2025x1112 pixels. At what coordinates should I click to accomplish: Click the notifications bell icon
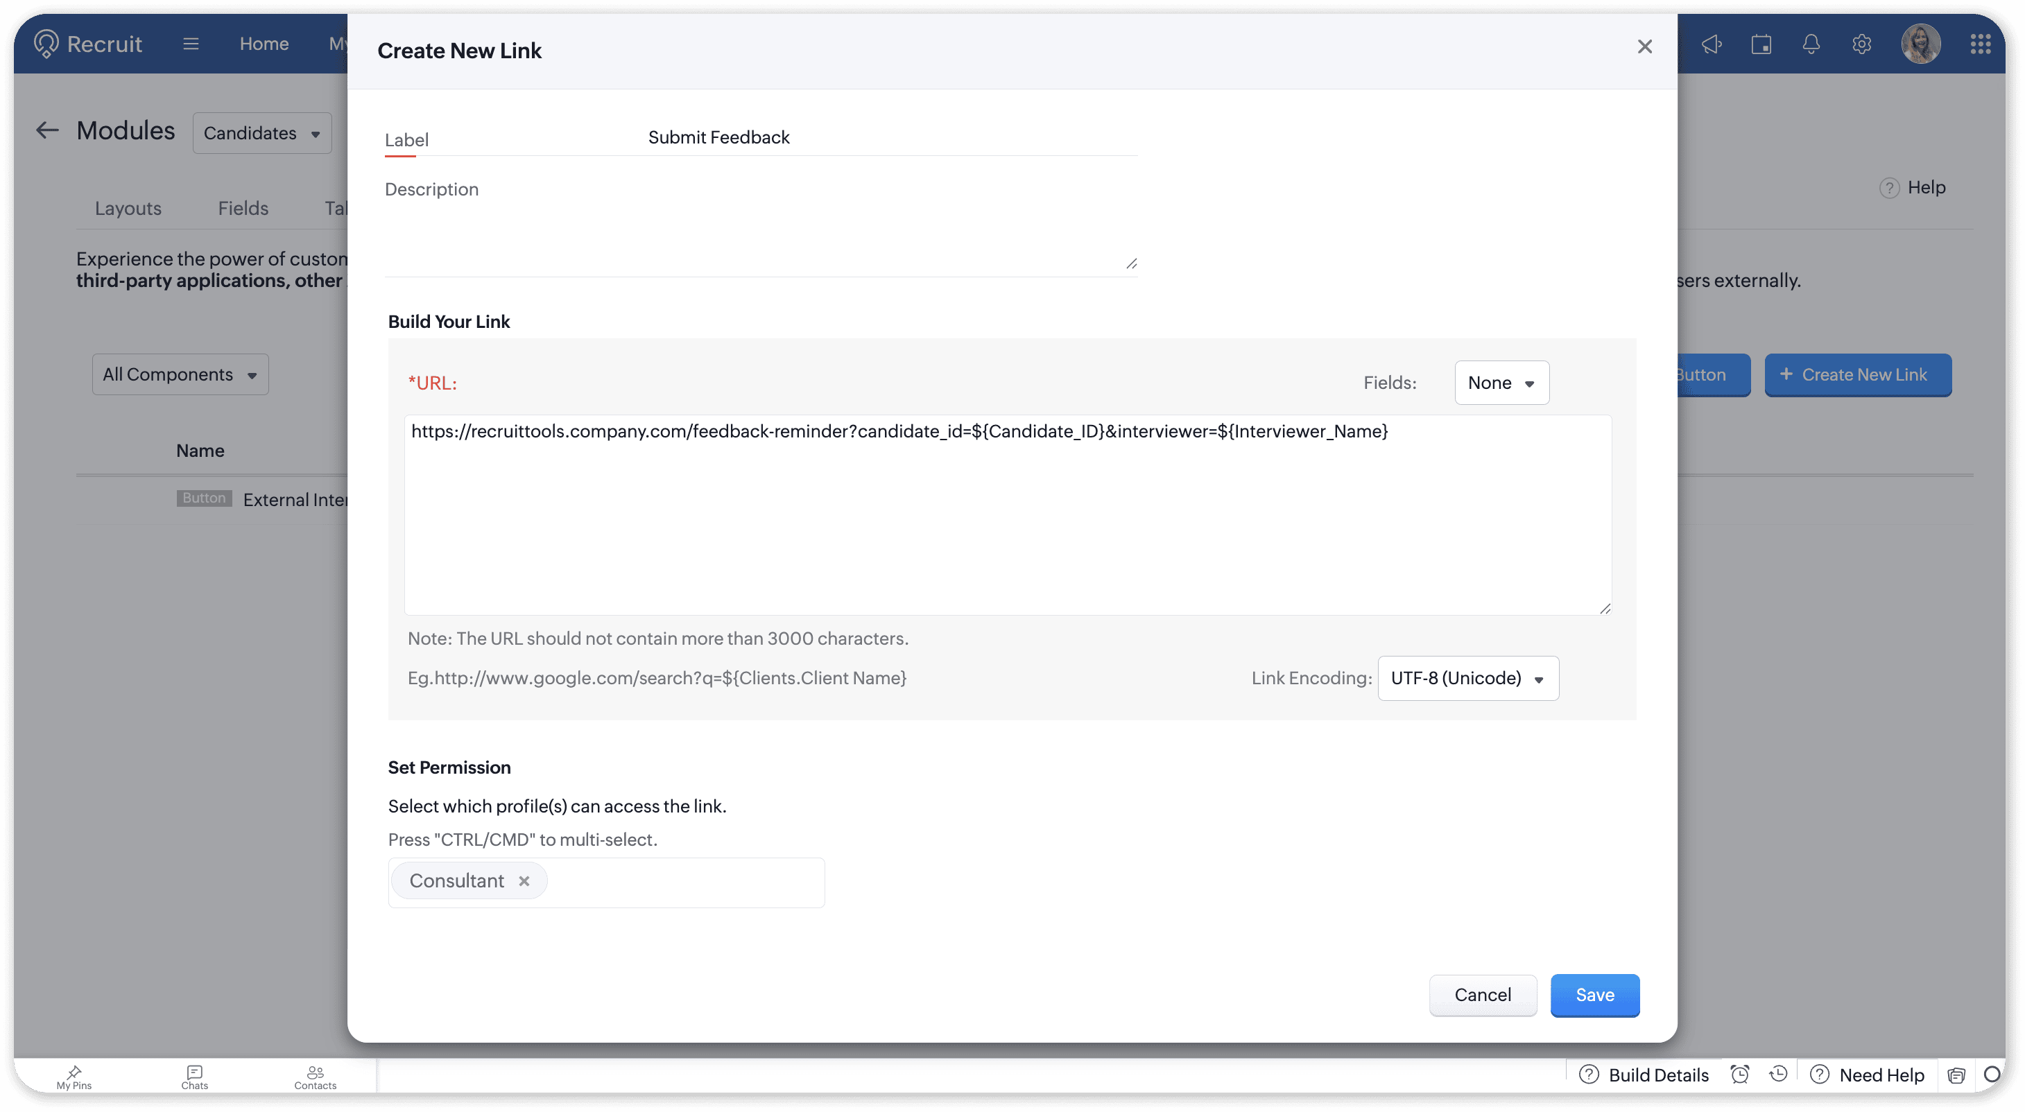[1811, 44]
